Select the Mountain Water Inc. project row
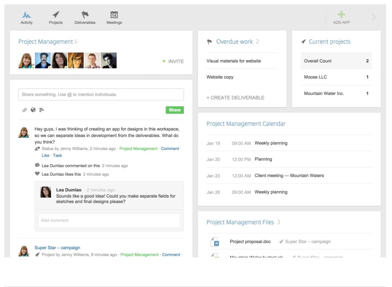 336,93
